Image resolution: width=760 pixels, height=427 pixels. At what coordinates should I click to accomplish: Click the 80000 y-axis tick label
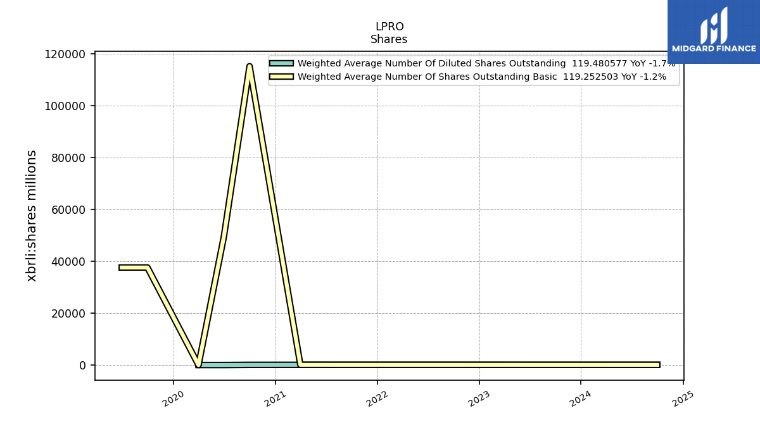click(x=68, y=158)
